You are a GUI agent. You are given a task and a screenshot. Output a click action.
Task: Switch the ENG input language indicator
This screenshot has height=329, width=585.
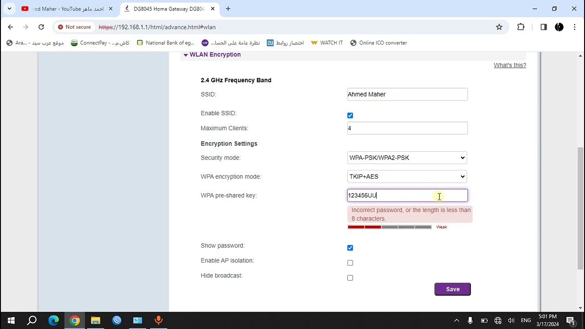click(x=526, y=320)
